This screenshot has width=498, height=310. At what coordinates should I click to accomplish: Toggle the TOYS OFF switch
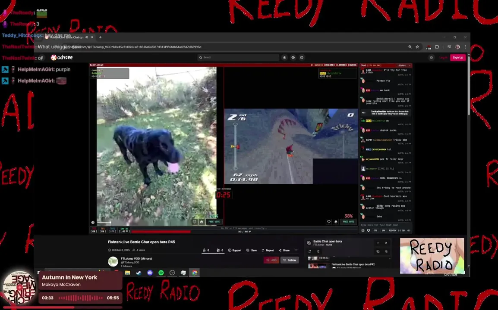[x=113, y=230]
